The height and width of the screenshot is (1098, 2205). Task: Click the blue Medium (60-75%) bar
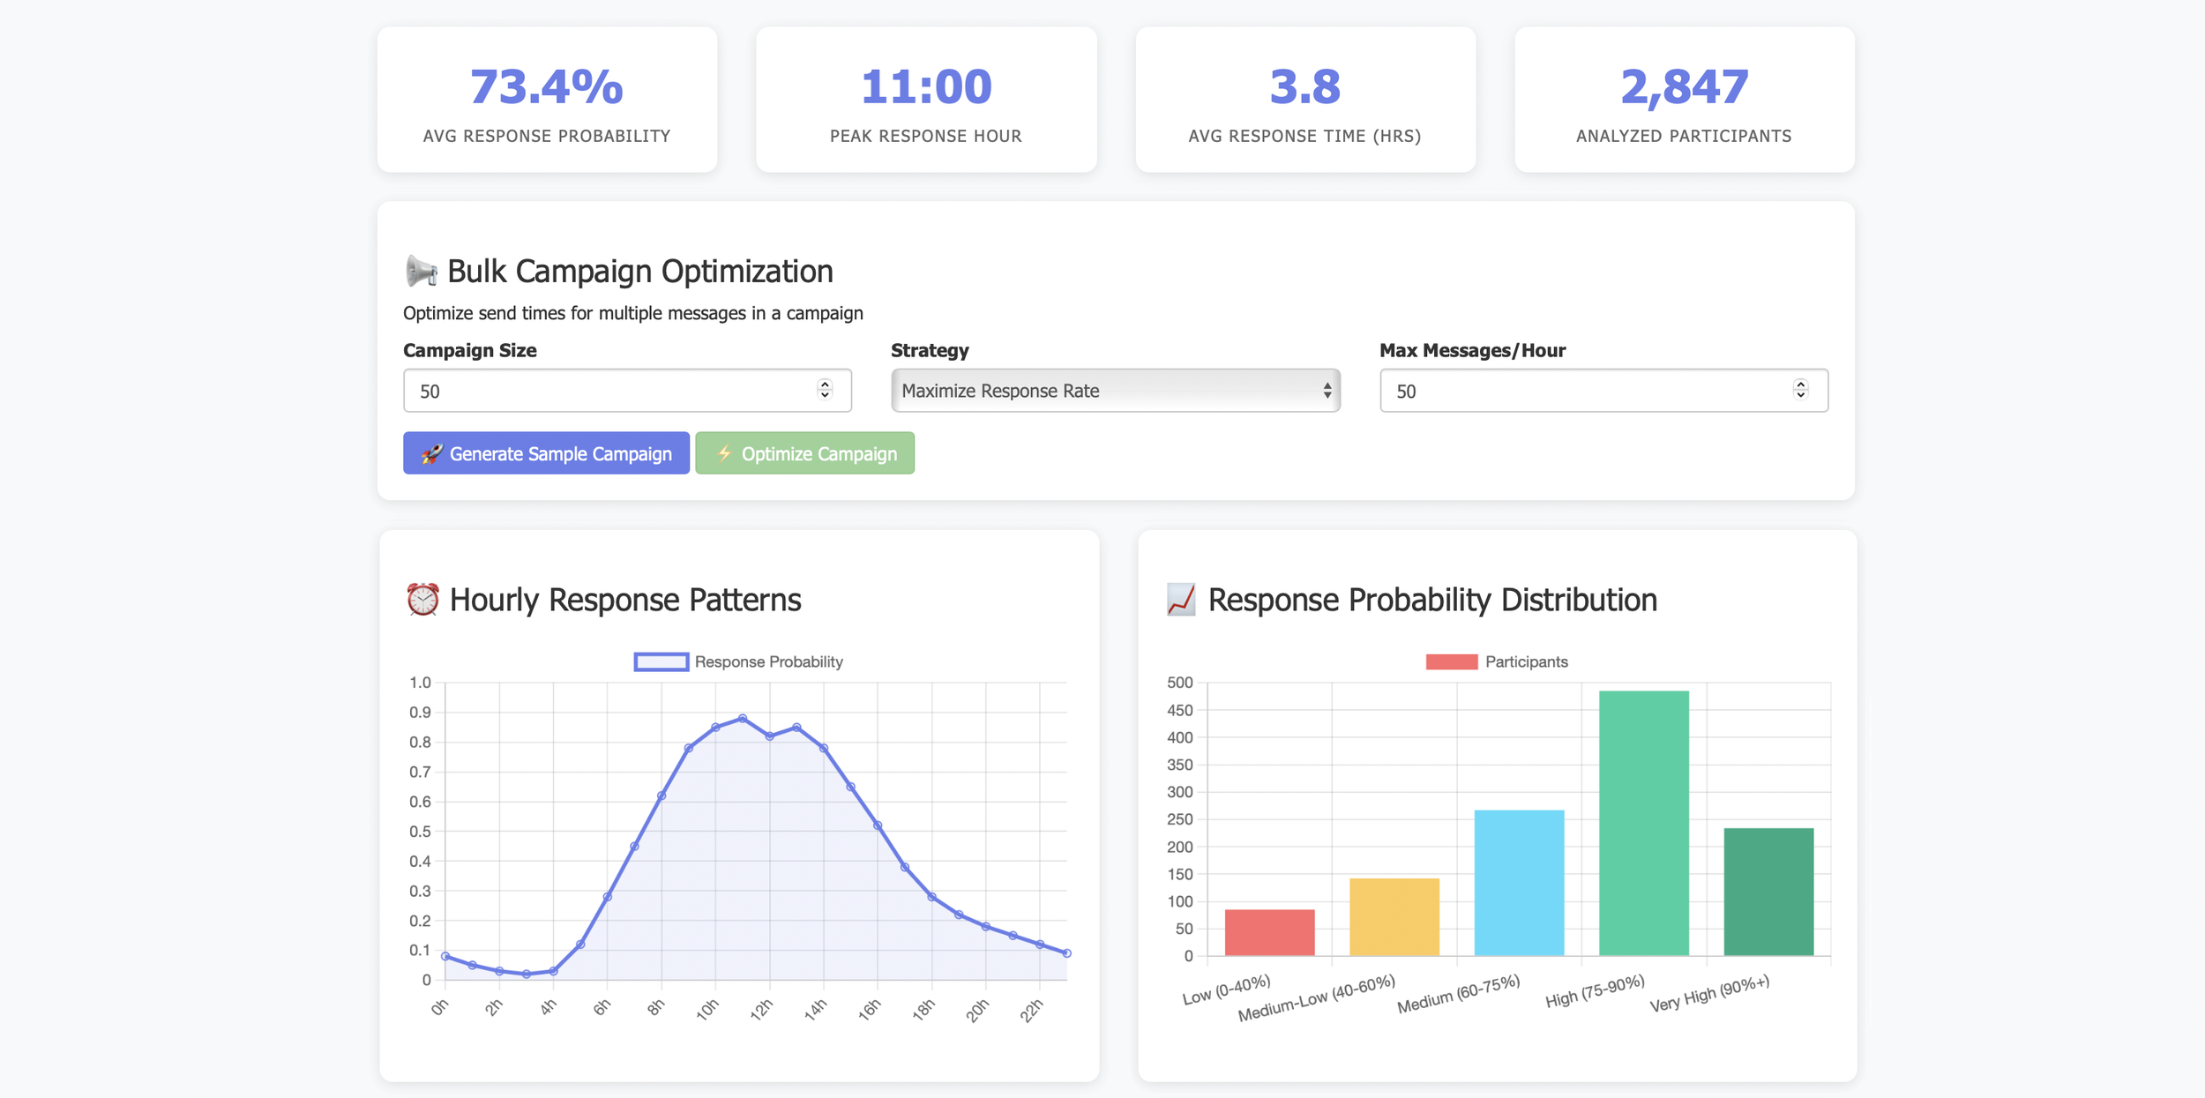point(1519,882)
